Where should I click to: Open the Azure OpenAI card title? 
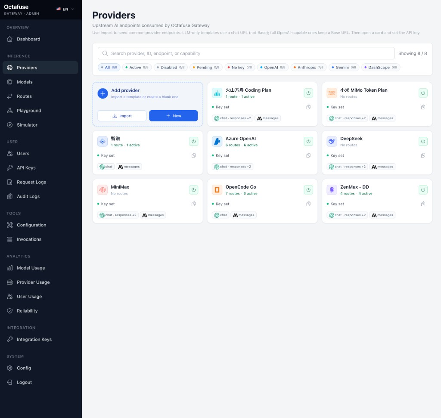[240, 139]
